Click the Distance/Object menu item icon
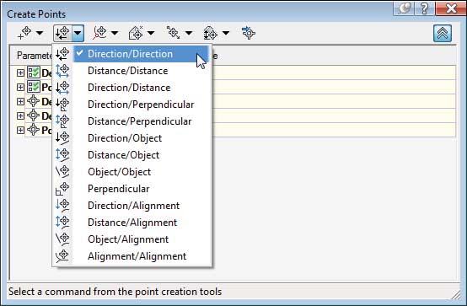The image size is (467, 306). coord(62,155)
